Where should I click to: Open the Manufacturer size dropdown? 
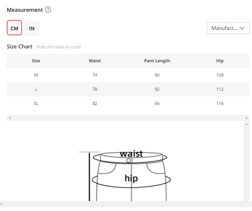coord(228,28)
